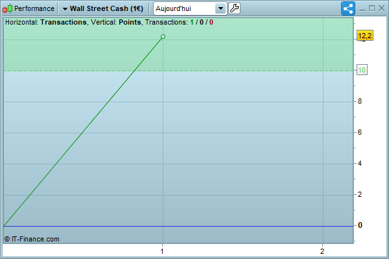
Task: Click the Performance window title text
Action: point(34,8)
